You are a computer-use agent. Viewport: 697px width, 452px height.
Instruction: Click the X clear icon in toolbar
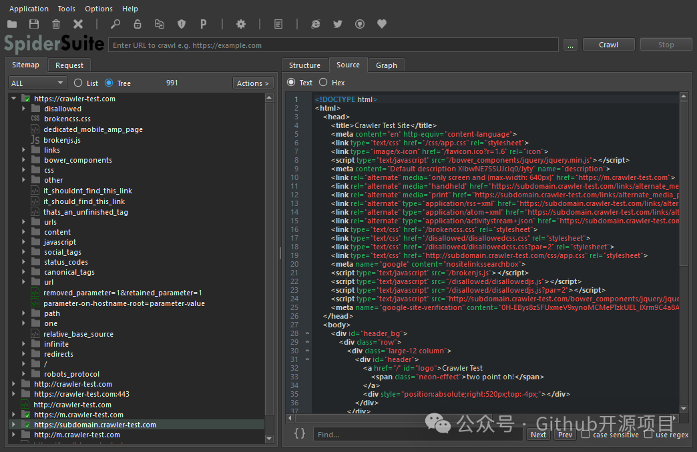[x=78, y=24]
